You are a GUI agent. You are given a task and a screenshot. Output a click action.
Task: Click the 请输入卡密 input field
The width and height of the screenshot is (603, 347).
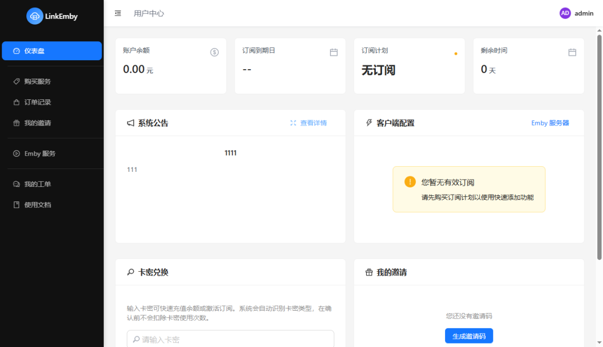coord(230,339)
